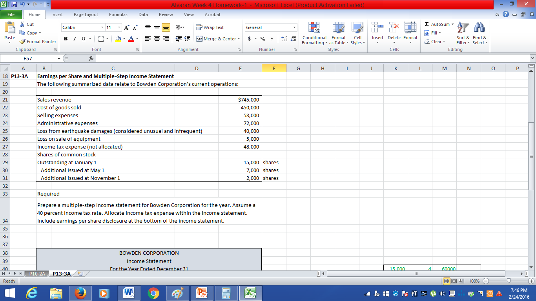Click the Cut scissors icon
The width and height of the screenshot is (536, 301).
(23, 24)
